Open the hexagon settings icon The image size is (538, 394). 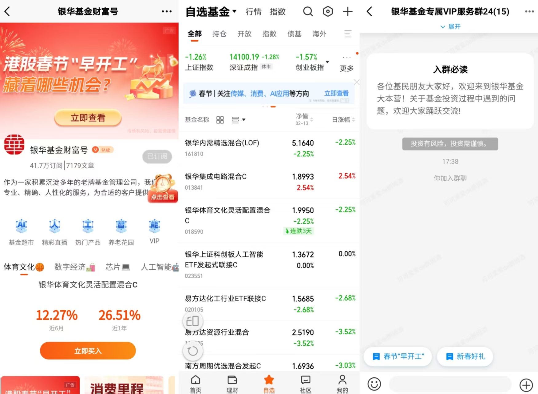(328, 12)
